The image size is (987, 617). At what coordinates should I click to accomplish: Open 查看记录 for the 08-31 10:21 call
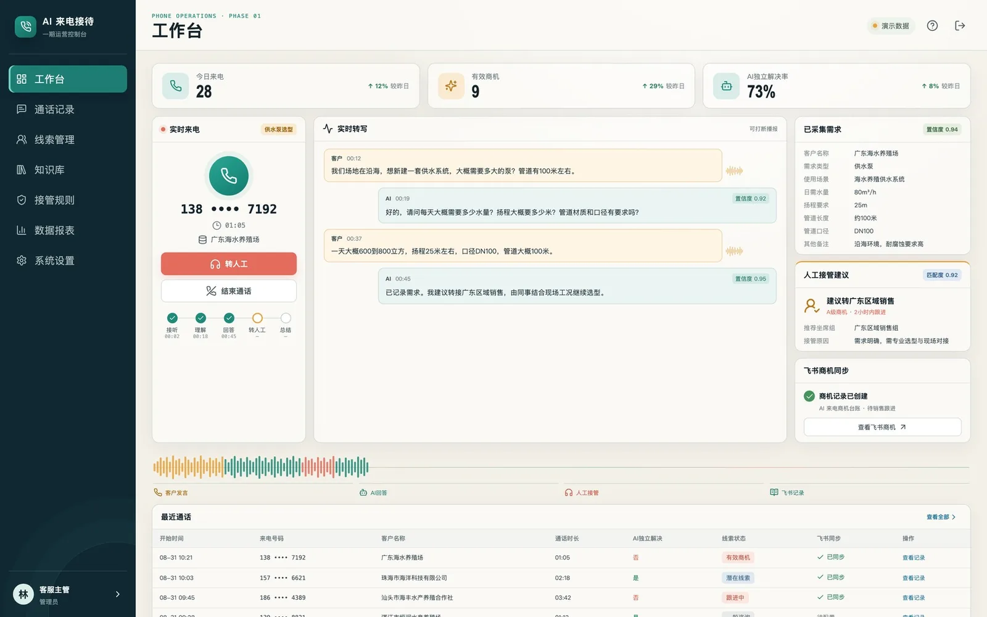[914, 558]
